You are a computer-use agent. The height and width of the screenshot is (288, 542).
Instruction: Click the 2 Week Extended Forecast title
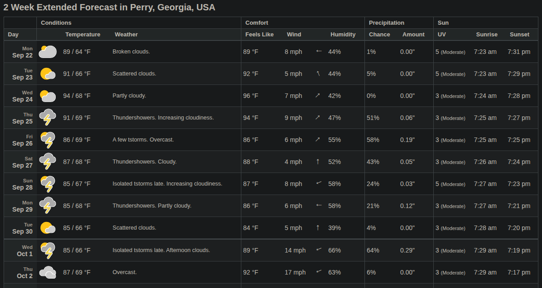point(109,8)
